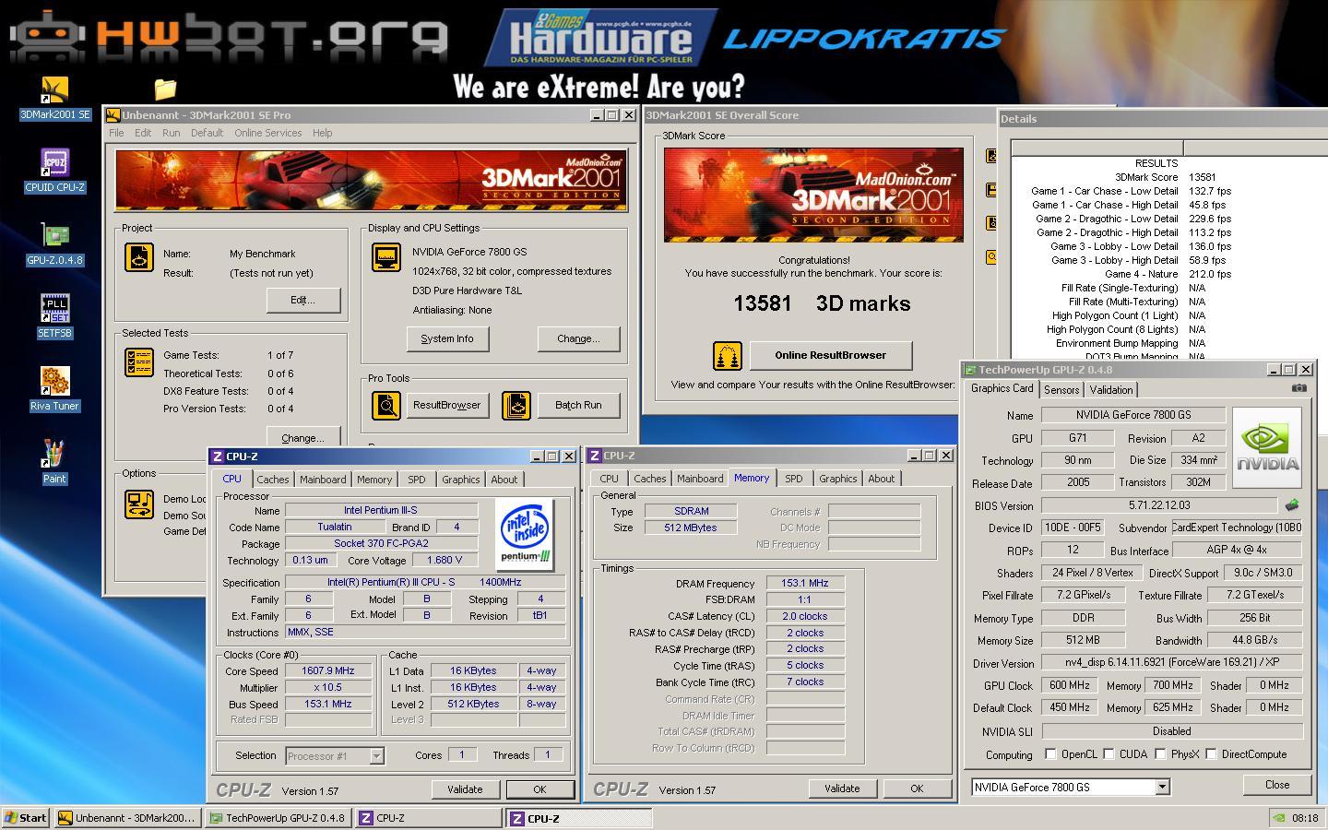Screen dimensions: 1328x830
Task: Open the SPD tab in right CPU-Z window
Action: [794, 479]
